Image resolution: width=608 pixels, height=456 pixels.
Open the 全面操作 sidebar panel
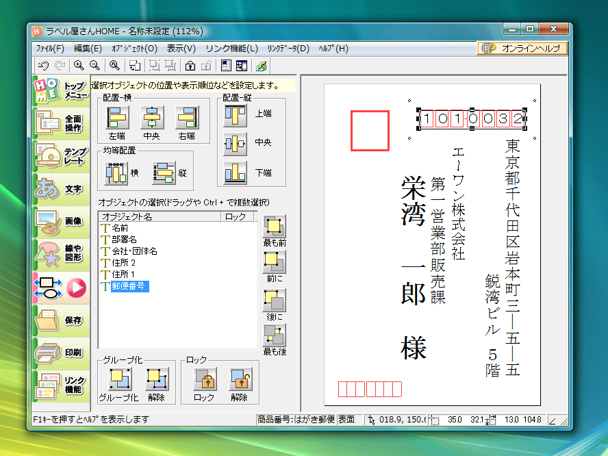point(61,123)
